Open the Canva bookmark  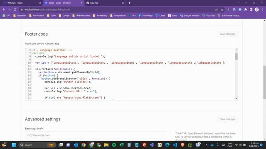[x=160, y=16]
